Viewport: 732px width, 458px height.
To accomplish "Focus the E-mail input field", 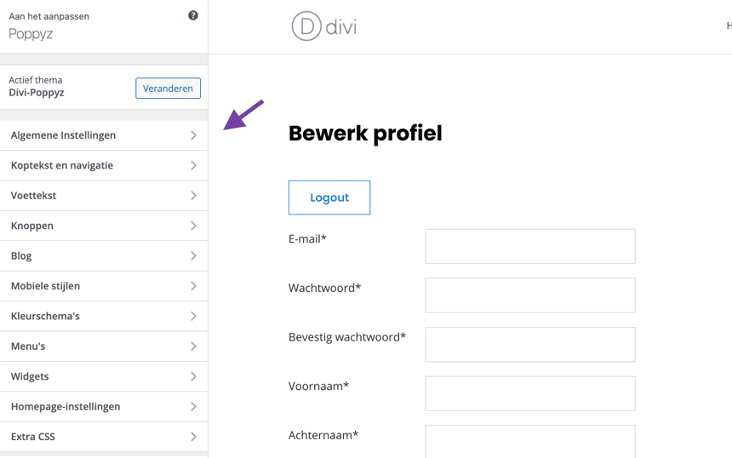I will 529,246.
